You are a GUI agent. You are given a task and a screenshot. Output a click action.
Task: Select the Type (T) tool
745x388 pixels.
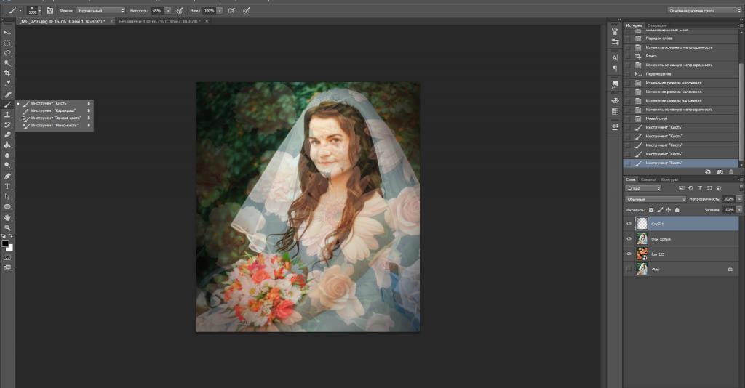coord(7,186)
